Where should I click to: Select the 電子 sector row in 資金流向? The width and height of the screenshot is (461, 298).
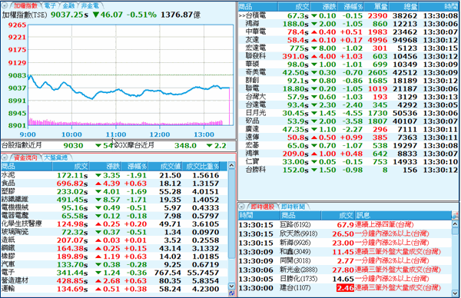(114, 273)
